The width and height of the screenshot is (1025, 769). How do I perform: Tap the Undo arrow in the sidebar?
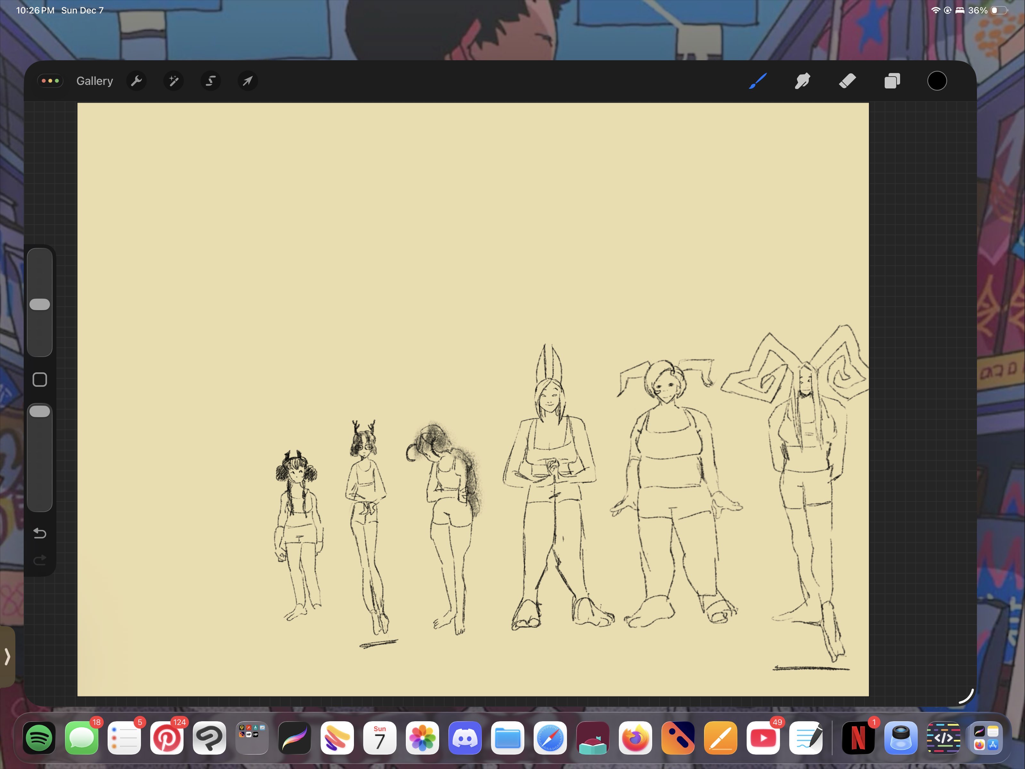[x=40, y=533]
